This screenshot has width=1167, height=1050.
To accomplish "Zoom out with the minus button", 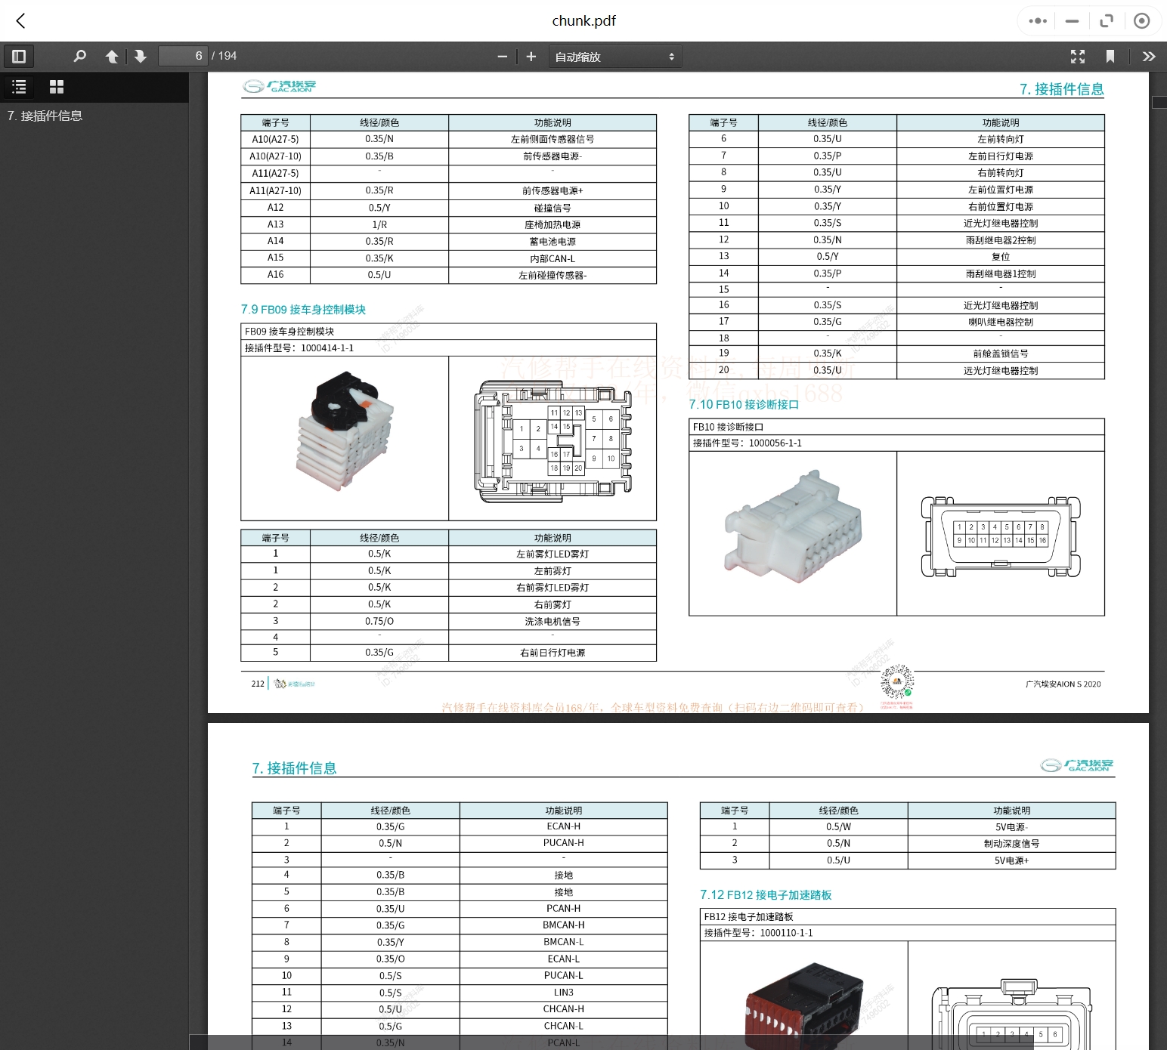I will pyautogui.click(x=503, y=57).
